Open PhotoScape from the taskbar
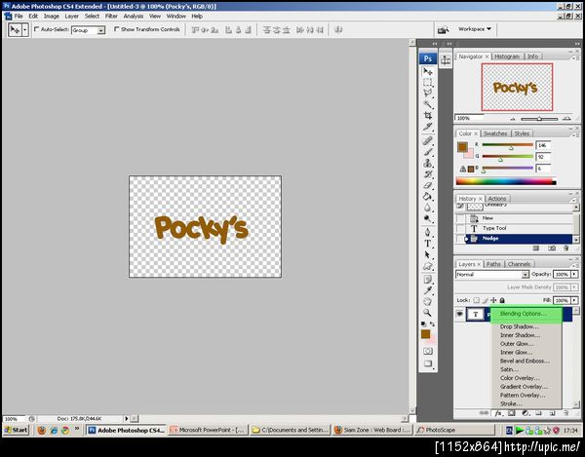 coord(455,430)
